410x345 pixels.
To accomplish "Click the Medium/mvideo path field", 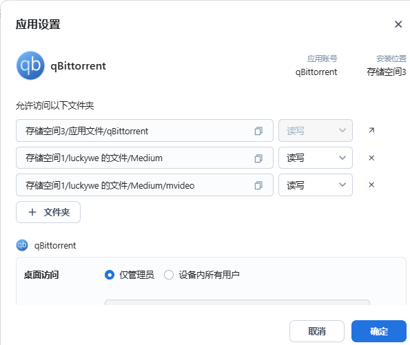I will [145, 185].
